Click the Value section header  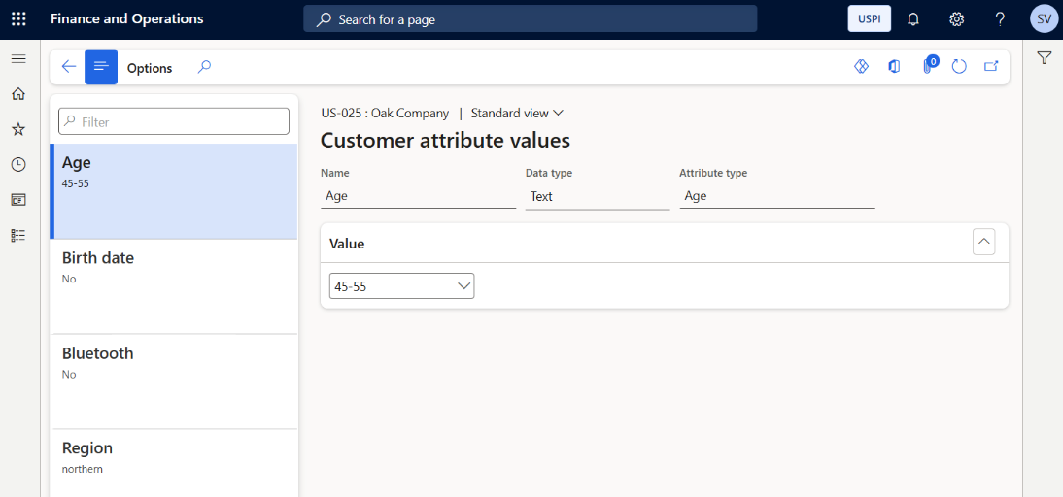[664, 243]
